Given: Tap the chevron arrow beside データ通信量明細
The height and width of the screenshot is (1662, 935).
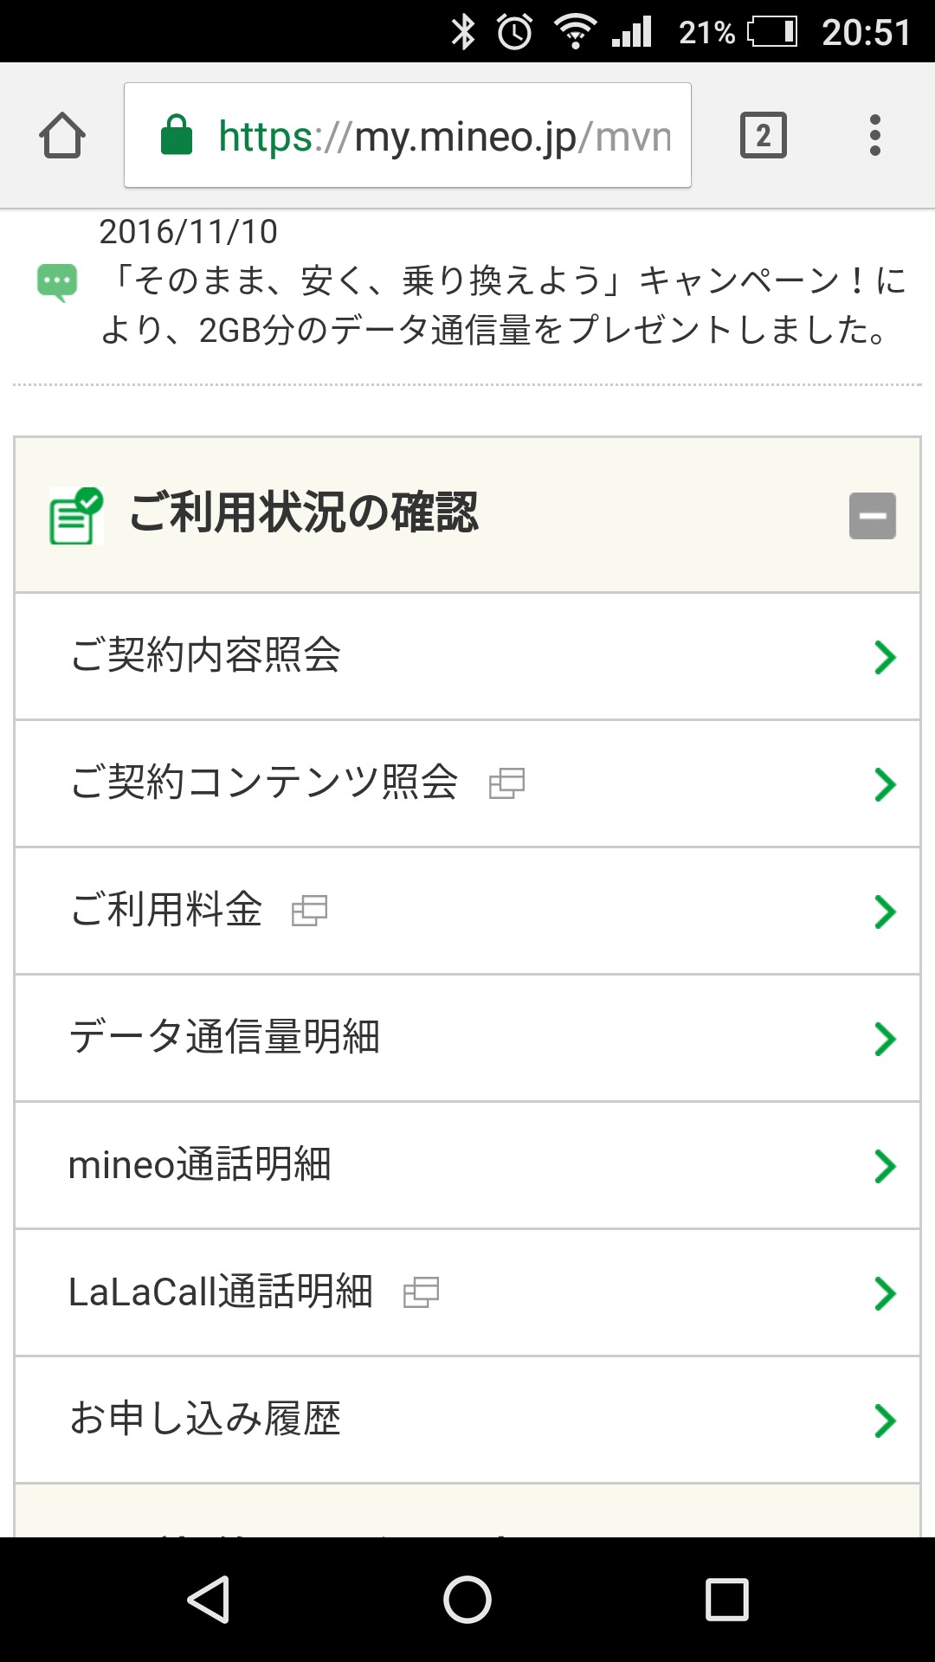Looking at the screenshot, I should [x=884, y=1039].
